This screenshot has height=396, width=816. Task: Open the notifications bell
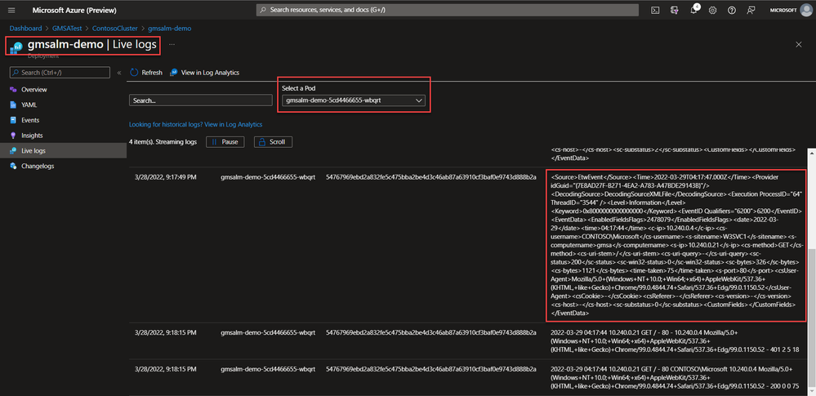(x=693, y=10)
